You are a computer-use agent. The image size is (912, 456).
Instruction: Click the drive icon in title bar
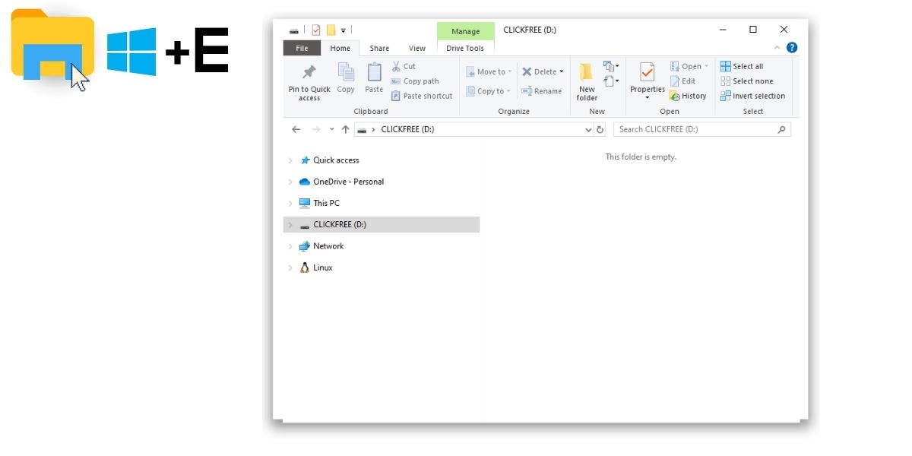pos(295,31)
